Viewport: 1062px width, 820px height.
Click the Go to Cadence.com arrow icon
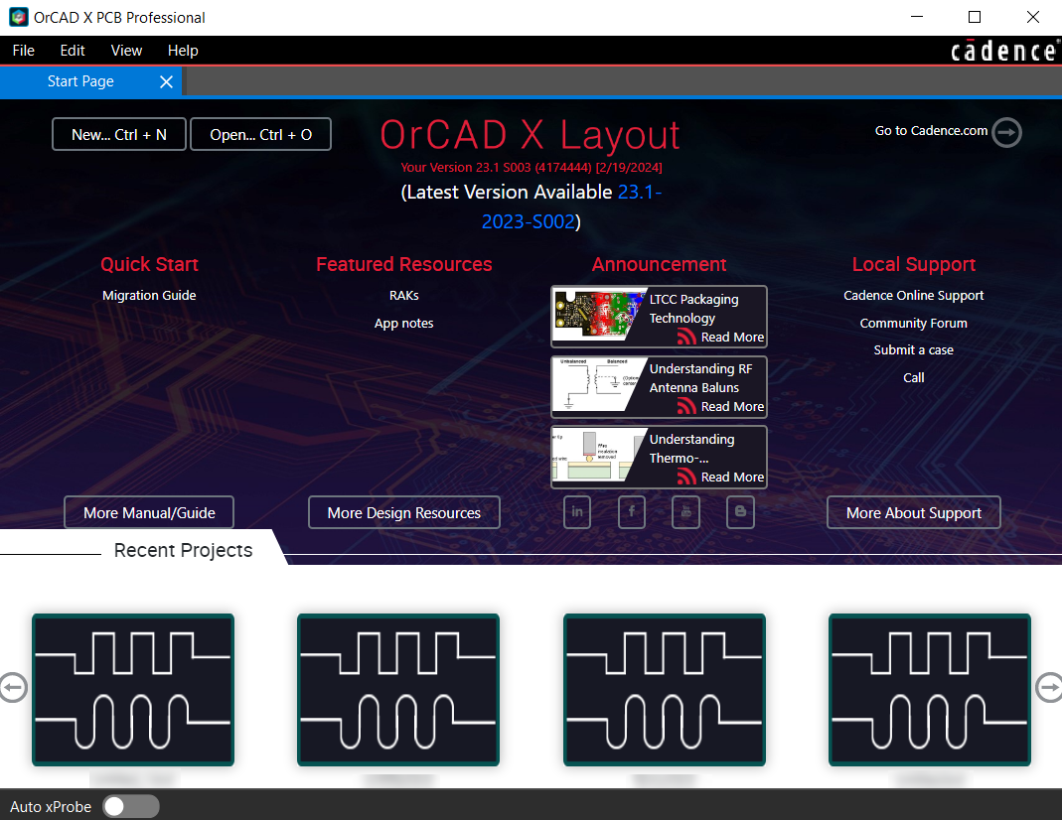coord(1006,132)
